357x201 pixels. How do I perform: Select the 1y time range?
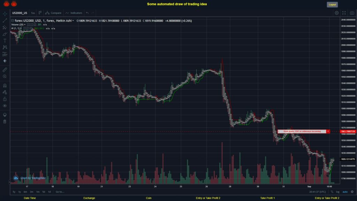[20, 192]
